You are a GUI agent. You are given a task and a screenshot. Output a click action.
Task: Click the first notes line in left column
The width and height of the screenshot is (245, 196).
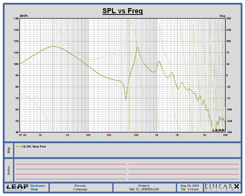71,164
